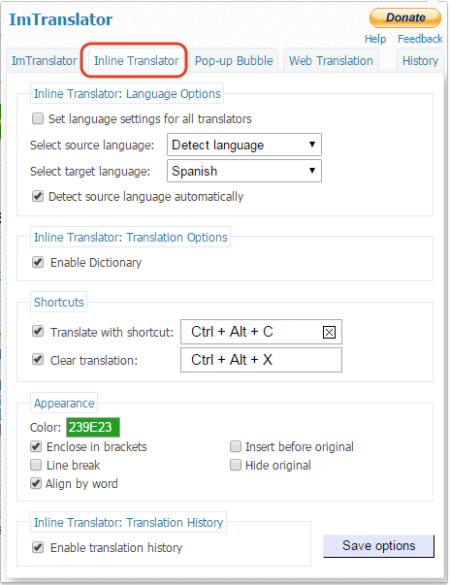Expand the source language dropdown
Screen dimensions: 450x585
pyautogui.click(x=244, y=145)
